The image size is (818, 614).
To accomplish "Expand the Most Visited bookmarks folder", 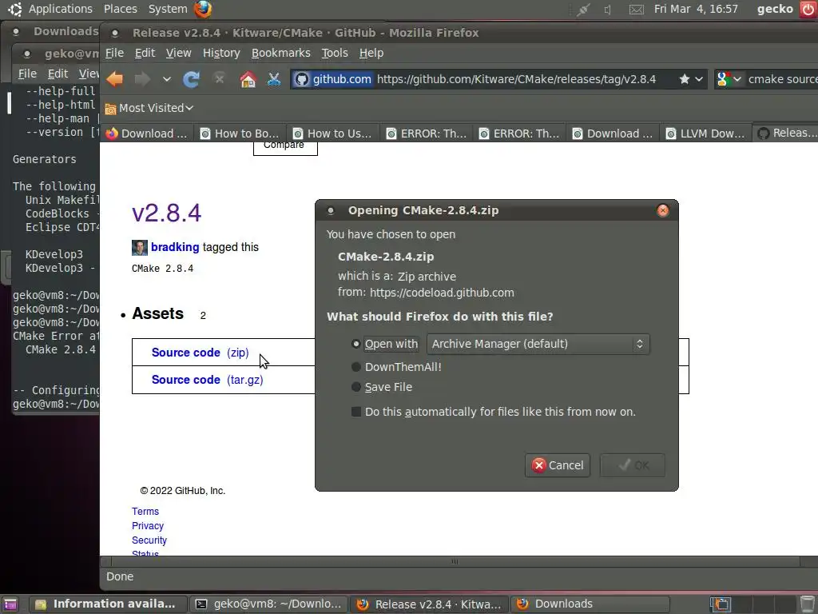I will tap(149, 108).
